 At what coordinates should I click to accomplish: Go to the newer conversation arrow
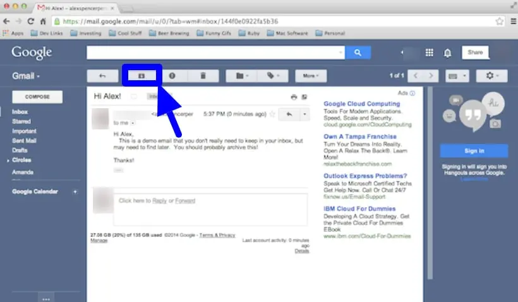point(416,76)
